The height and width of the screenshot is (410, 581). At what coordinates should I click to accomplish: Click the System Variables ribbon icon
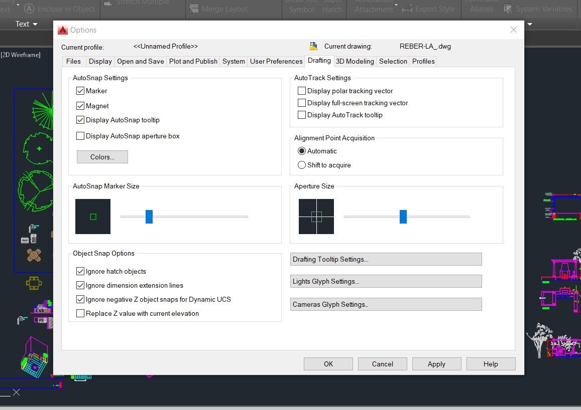pos(508,9)
